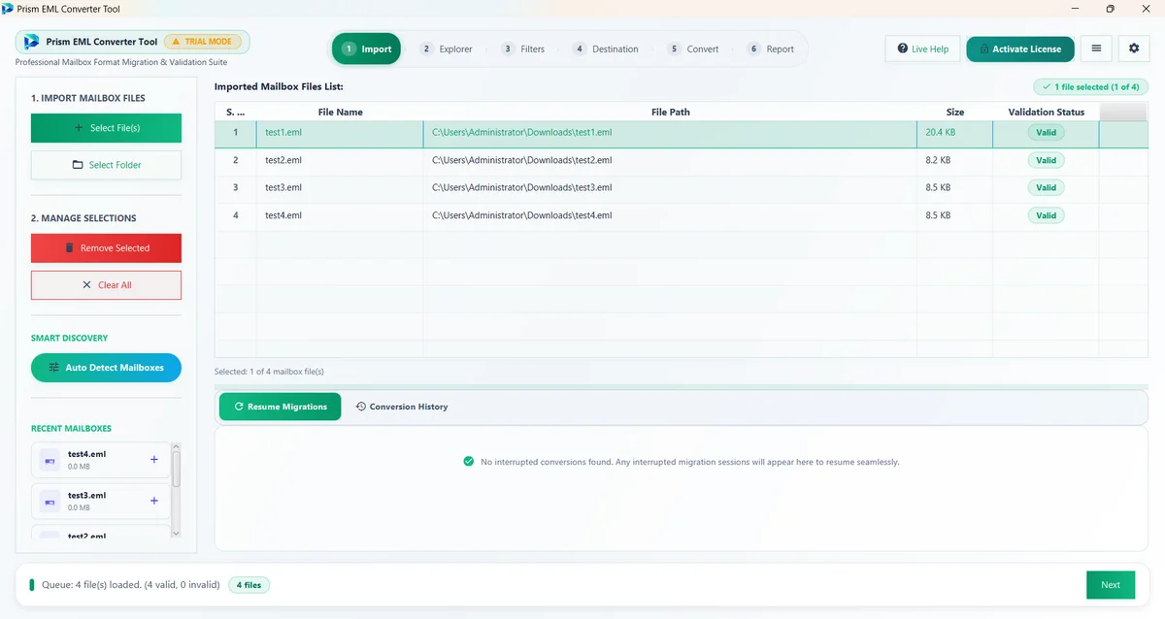Click the Prism EML Converter logo icon

[x=31, y=42]
